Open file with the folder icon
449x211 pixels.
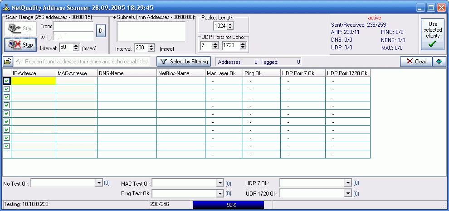[x=8, y=62]
